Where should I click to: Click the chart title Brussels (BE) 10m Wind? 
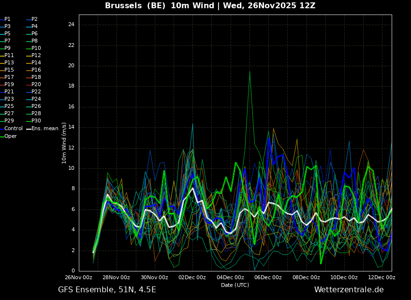[x=160, y=5]
